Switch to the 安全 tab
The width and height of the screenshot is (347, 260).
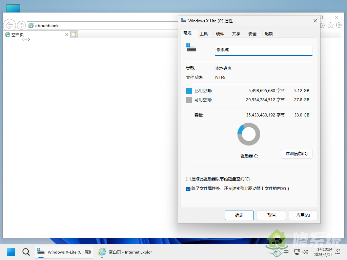pos(253,33)
